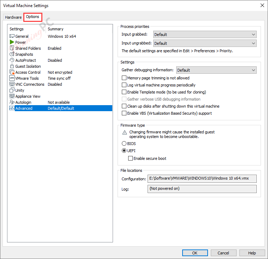Check Log virtual machine progress periodically
Screen dimensions: 268x259
point(124,85)
